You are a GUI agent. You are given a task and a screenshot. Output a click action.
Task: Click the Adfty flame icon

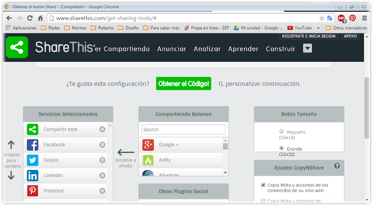148,160
